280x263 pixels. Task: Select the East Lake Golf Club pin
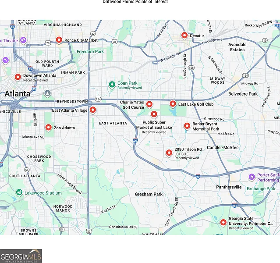click(173, 104)
